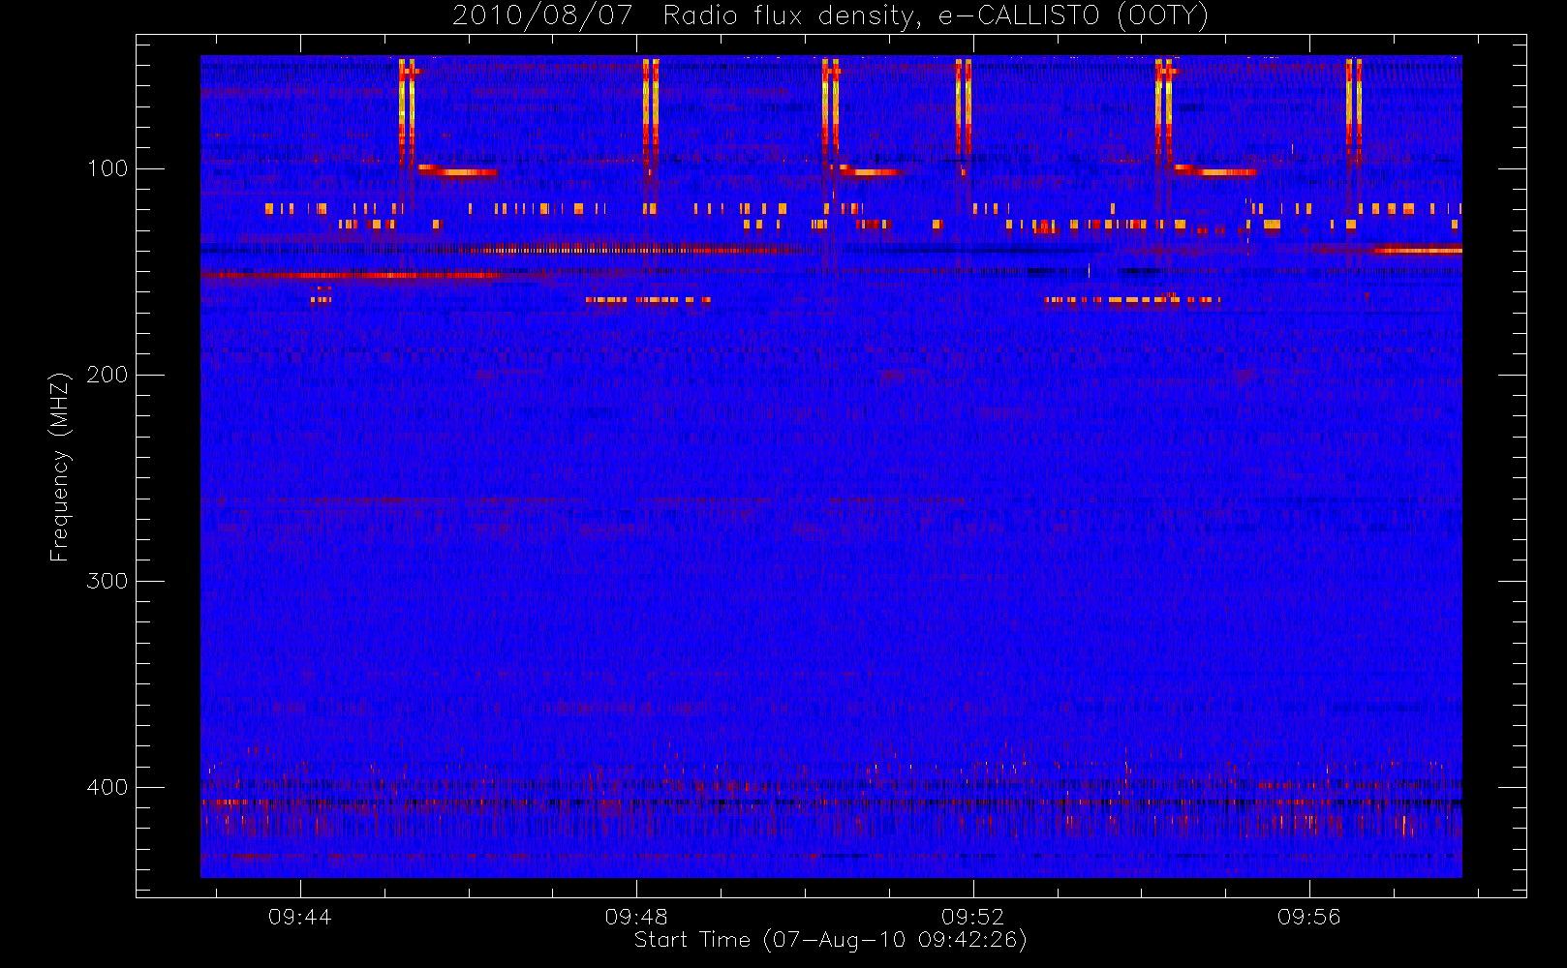Click the 100 frequency tick label
The width and height of the screenshot is (1567, 968).
[x=108, y=168]
